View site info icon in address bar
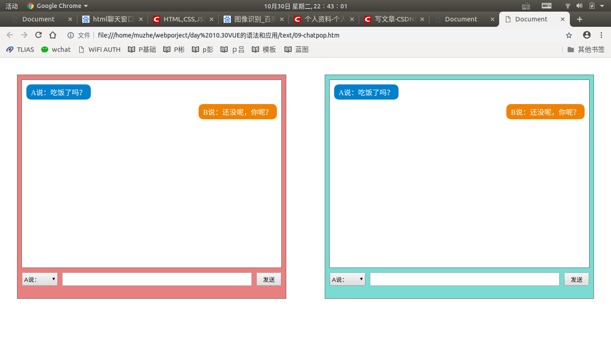 (70, 35)
